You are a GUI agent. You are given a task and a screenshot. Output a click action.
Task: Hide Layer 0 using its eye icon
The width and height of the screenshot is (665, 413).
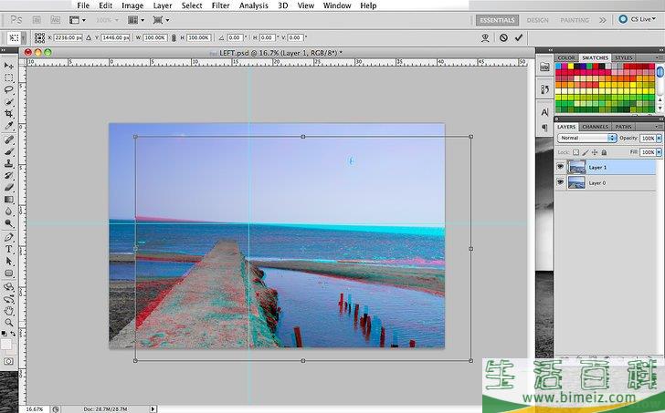[x=561, y=182]
